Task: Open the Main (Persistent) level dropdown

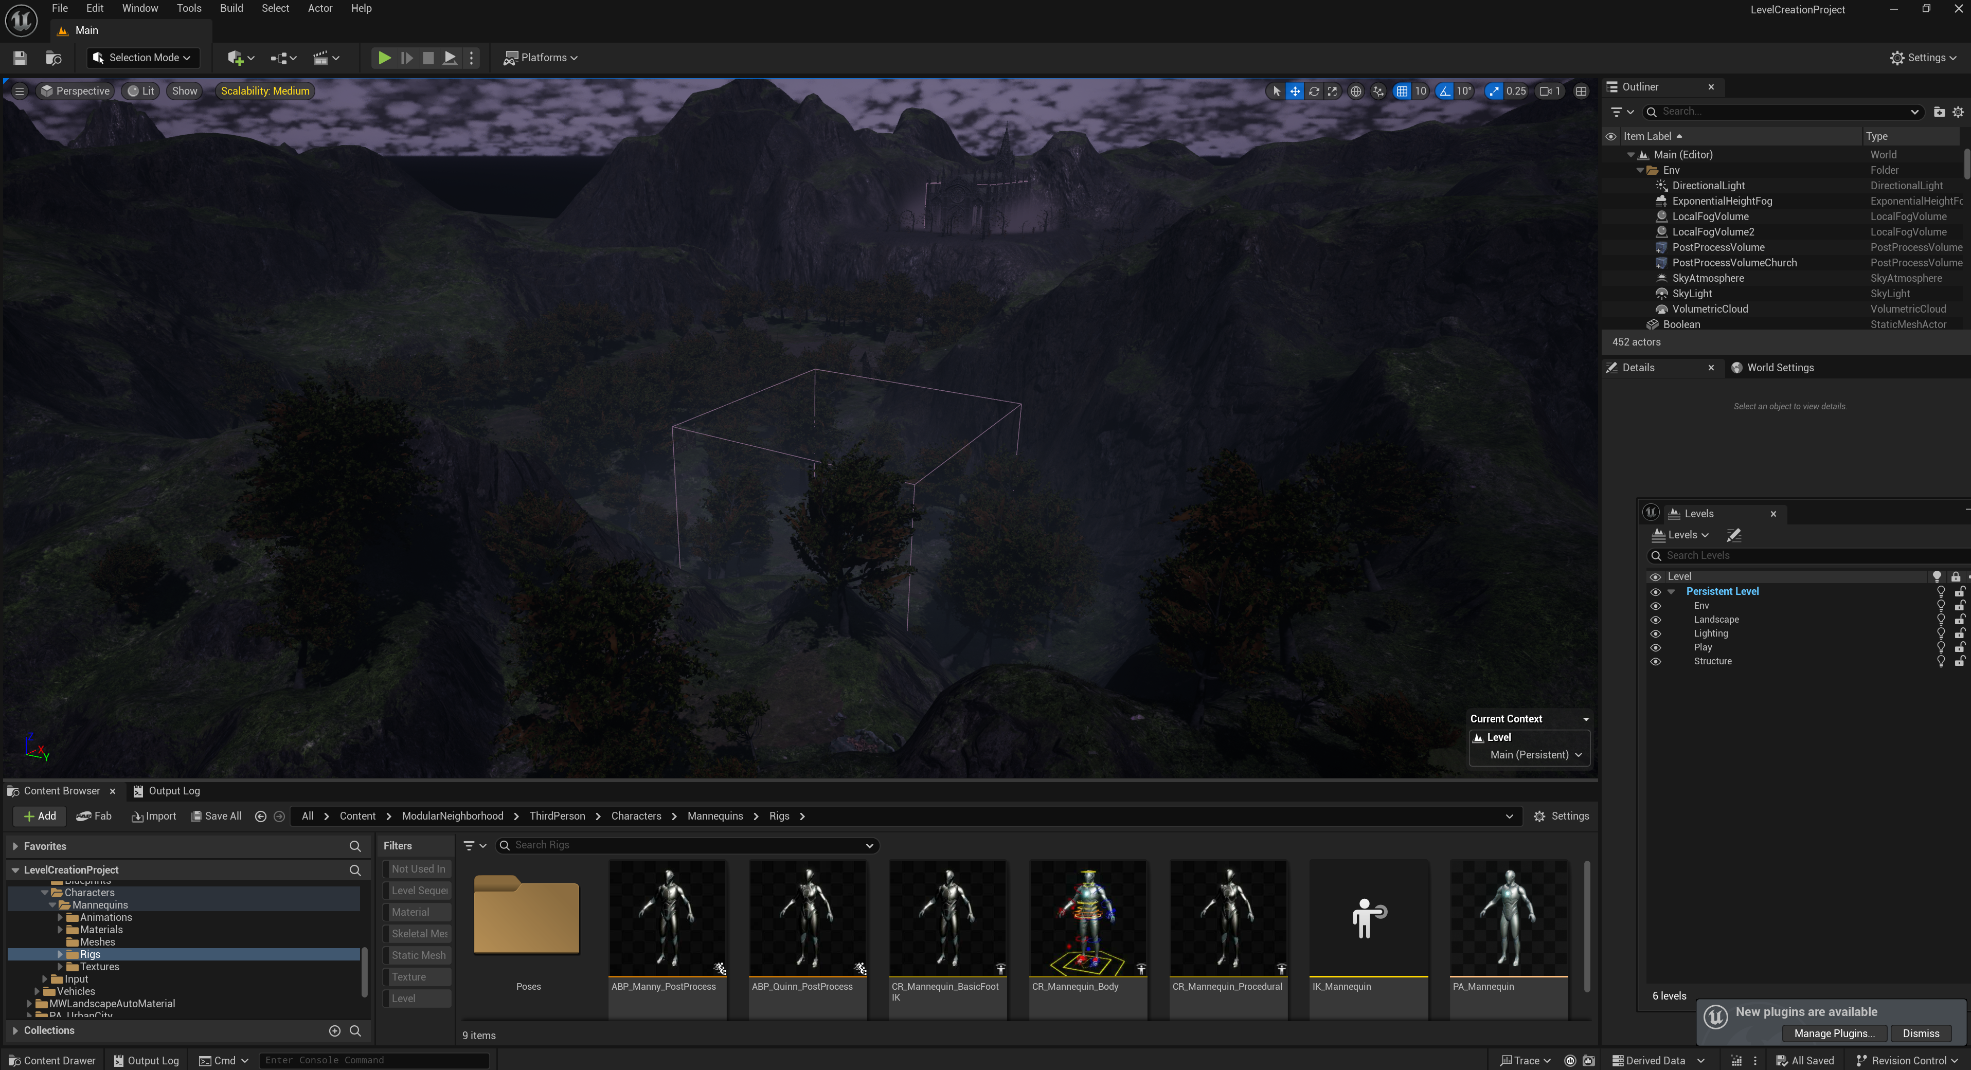Action: point(1535,754)
